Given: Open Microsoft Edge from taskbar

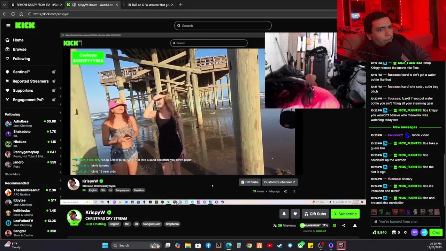Looking at the screenshot, I should click(x=229, y=245).
